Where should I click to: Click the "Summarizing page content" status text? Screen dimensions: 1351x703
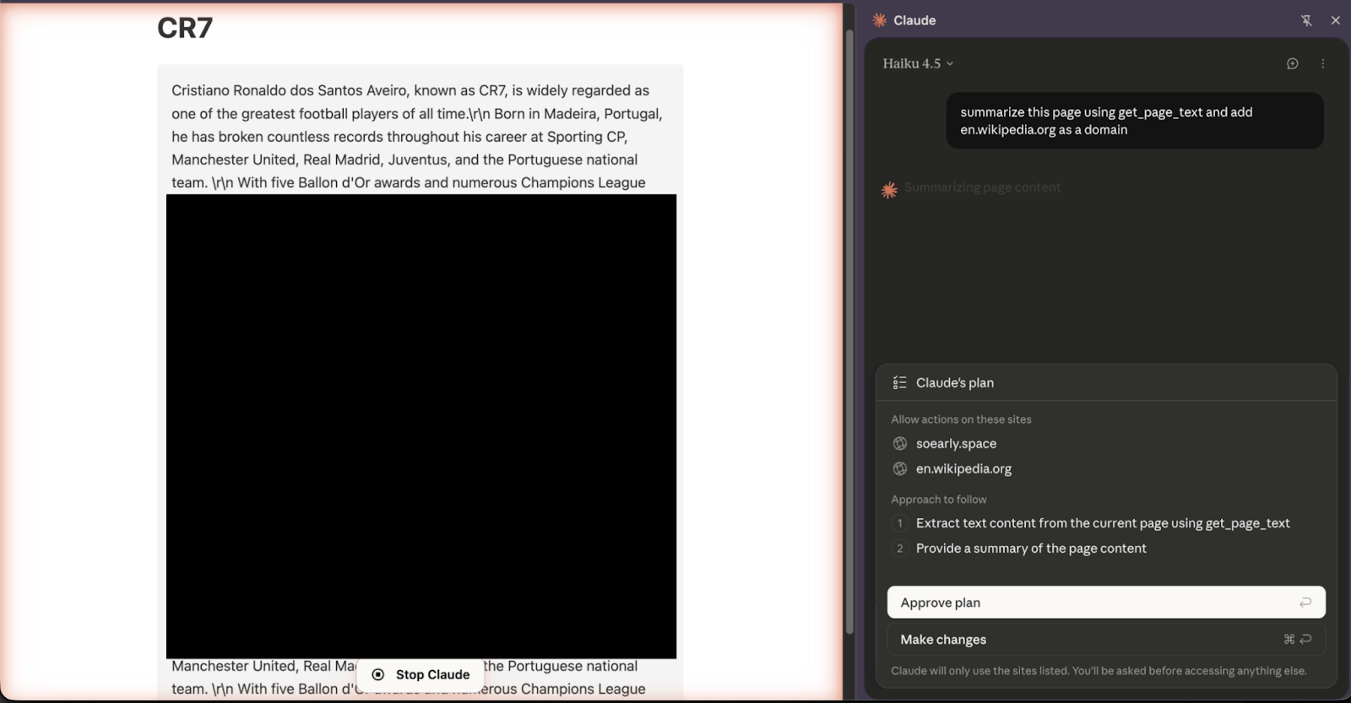[x=982, y=187]
